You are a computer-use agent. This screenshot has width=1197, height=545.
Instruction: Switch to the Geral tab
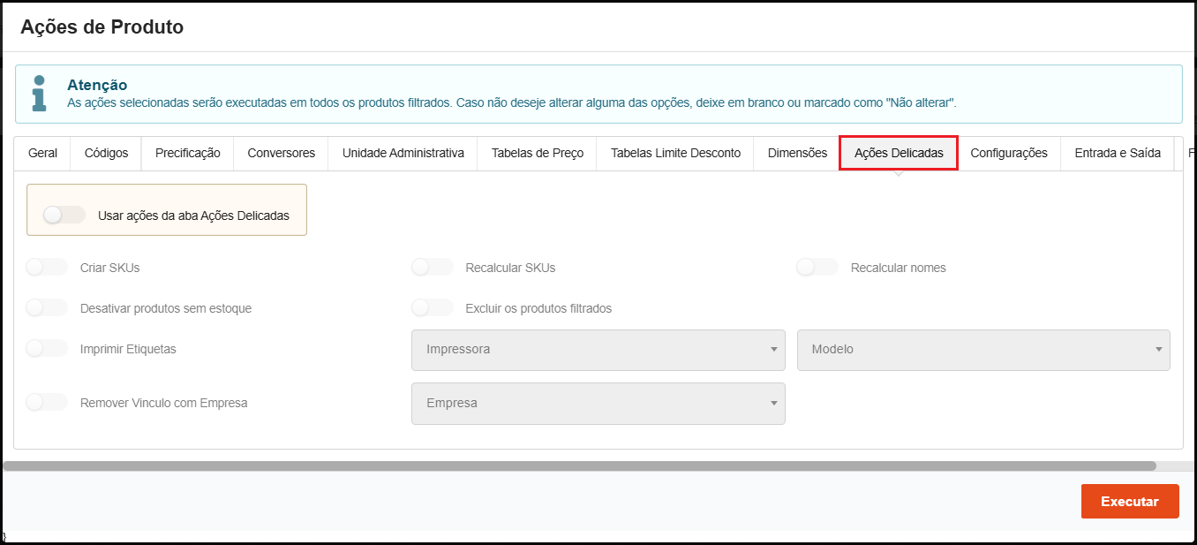(42, 153)
